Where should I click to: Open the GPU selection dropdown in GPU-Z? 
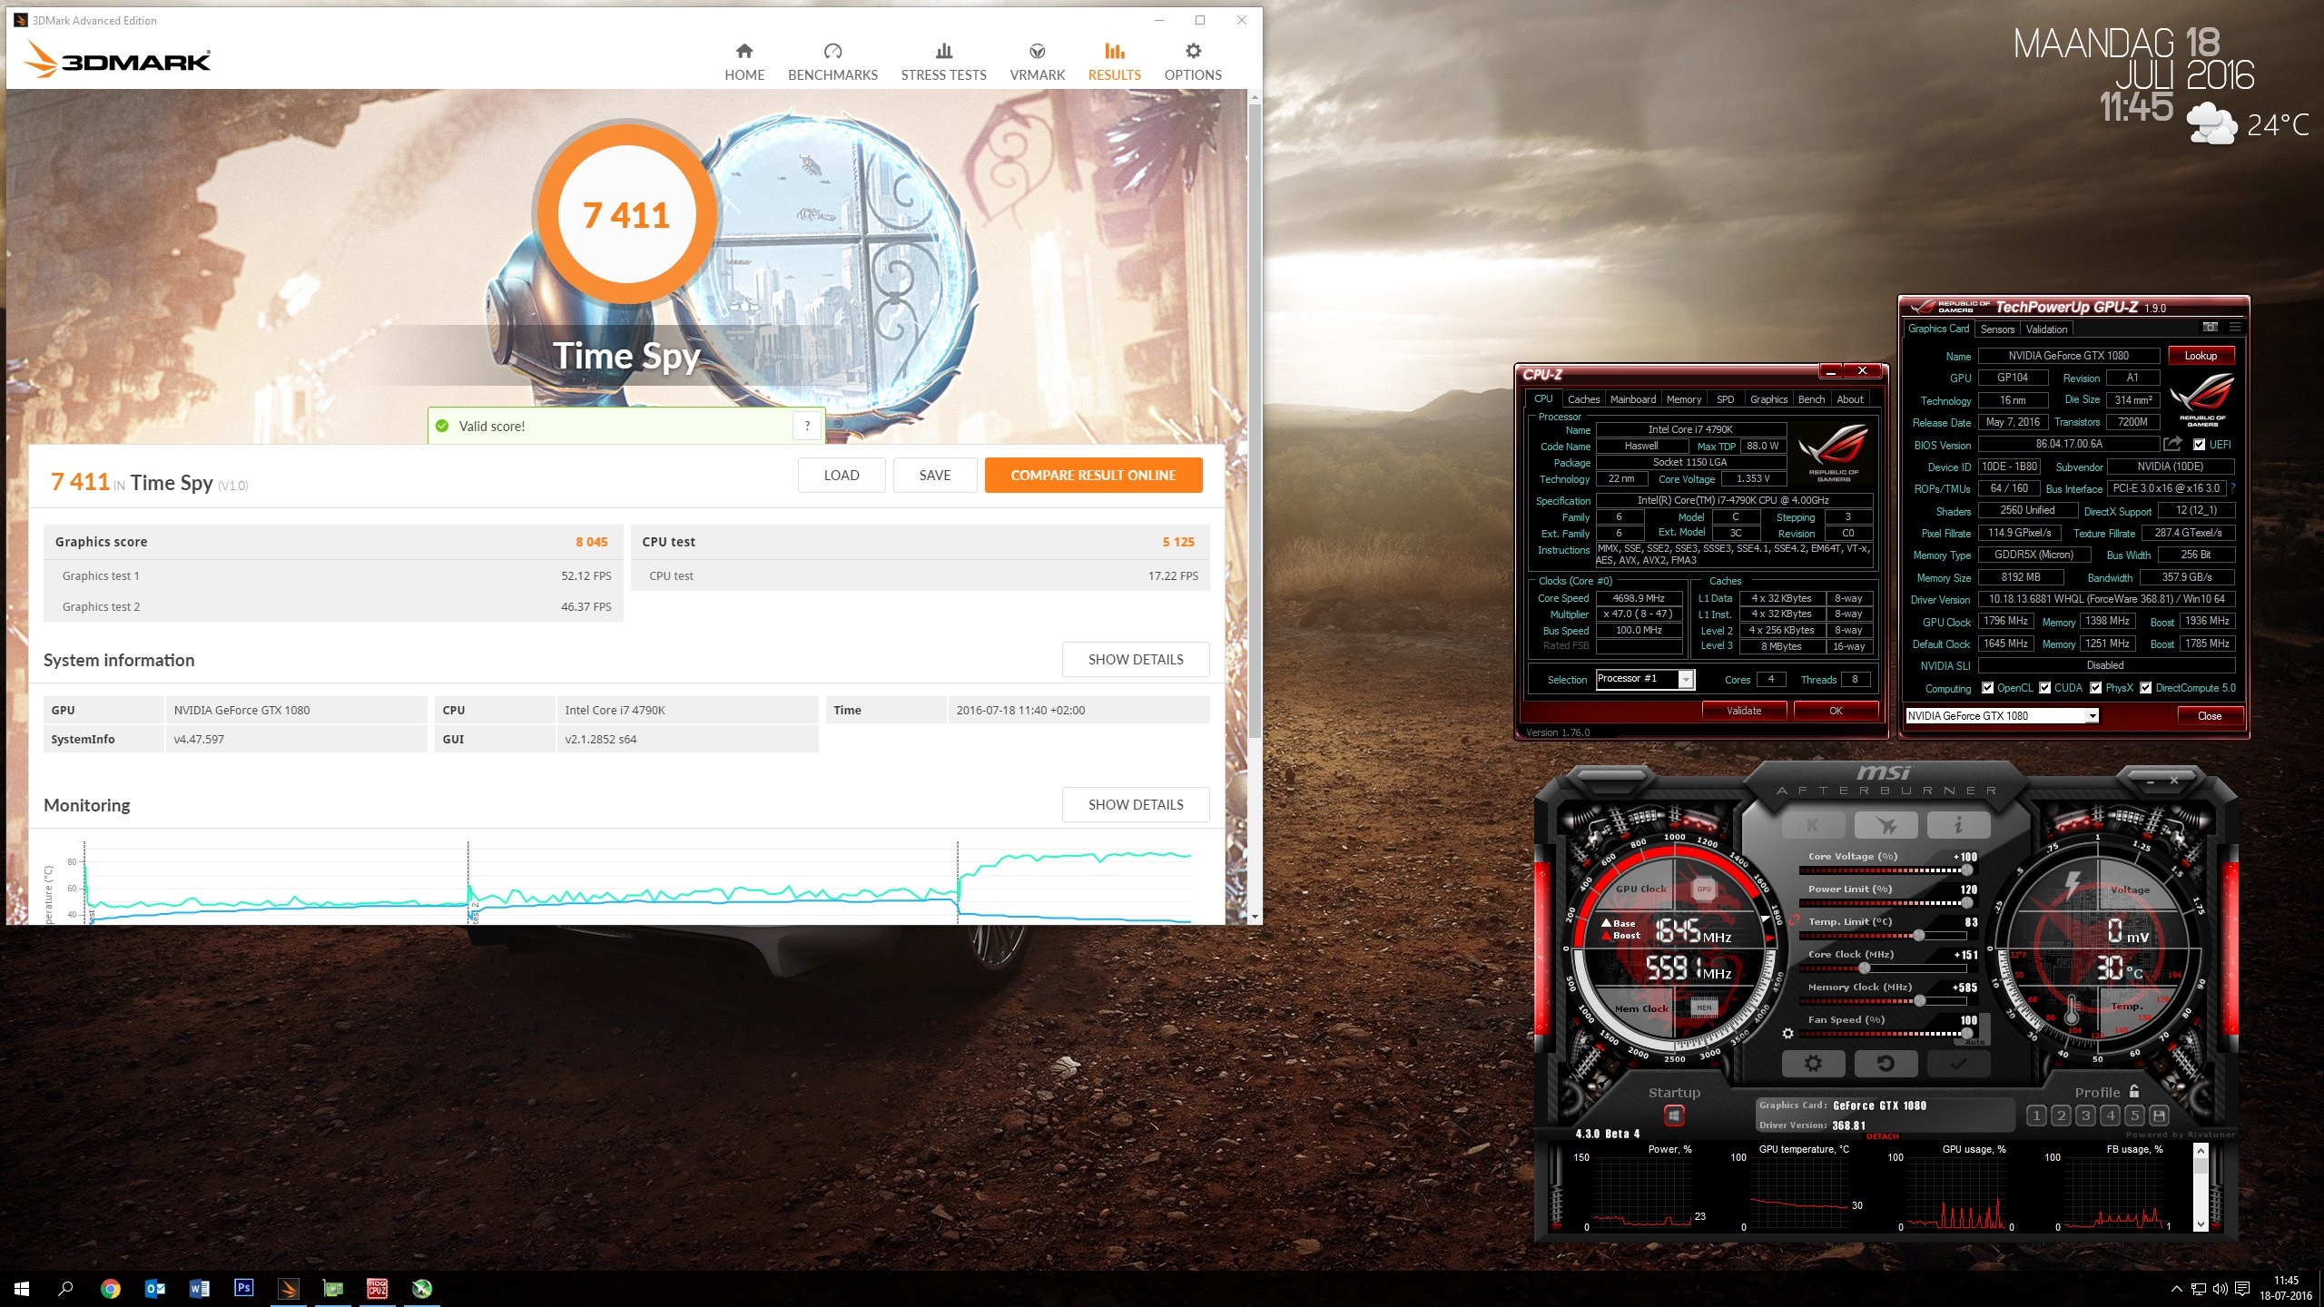tap(2092, 716)
